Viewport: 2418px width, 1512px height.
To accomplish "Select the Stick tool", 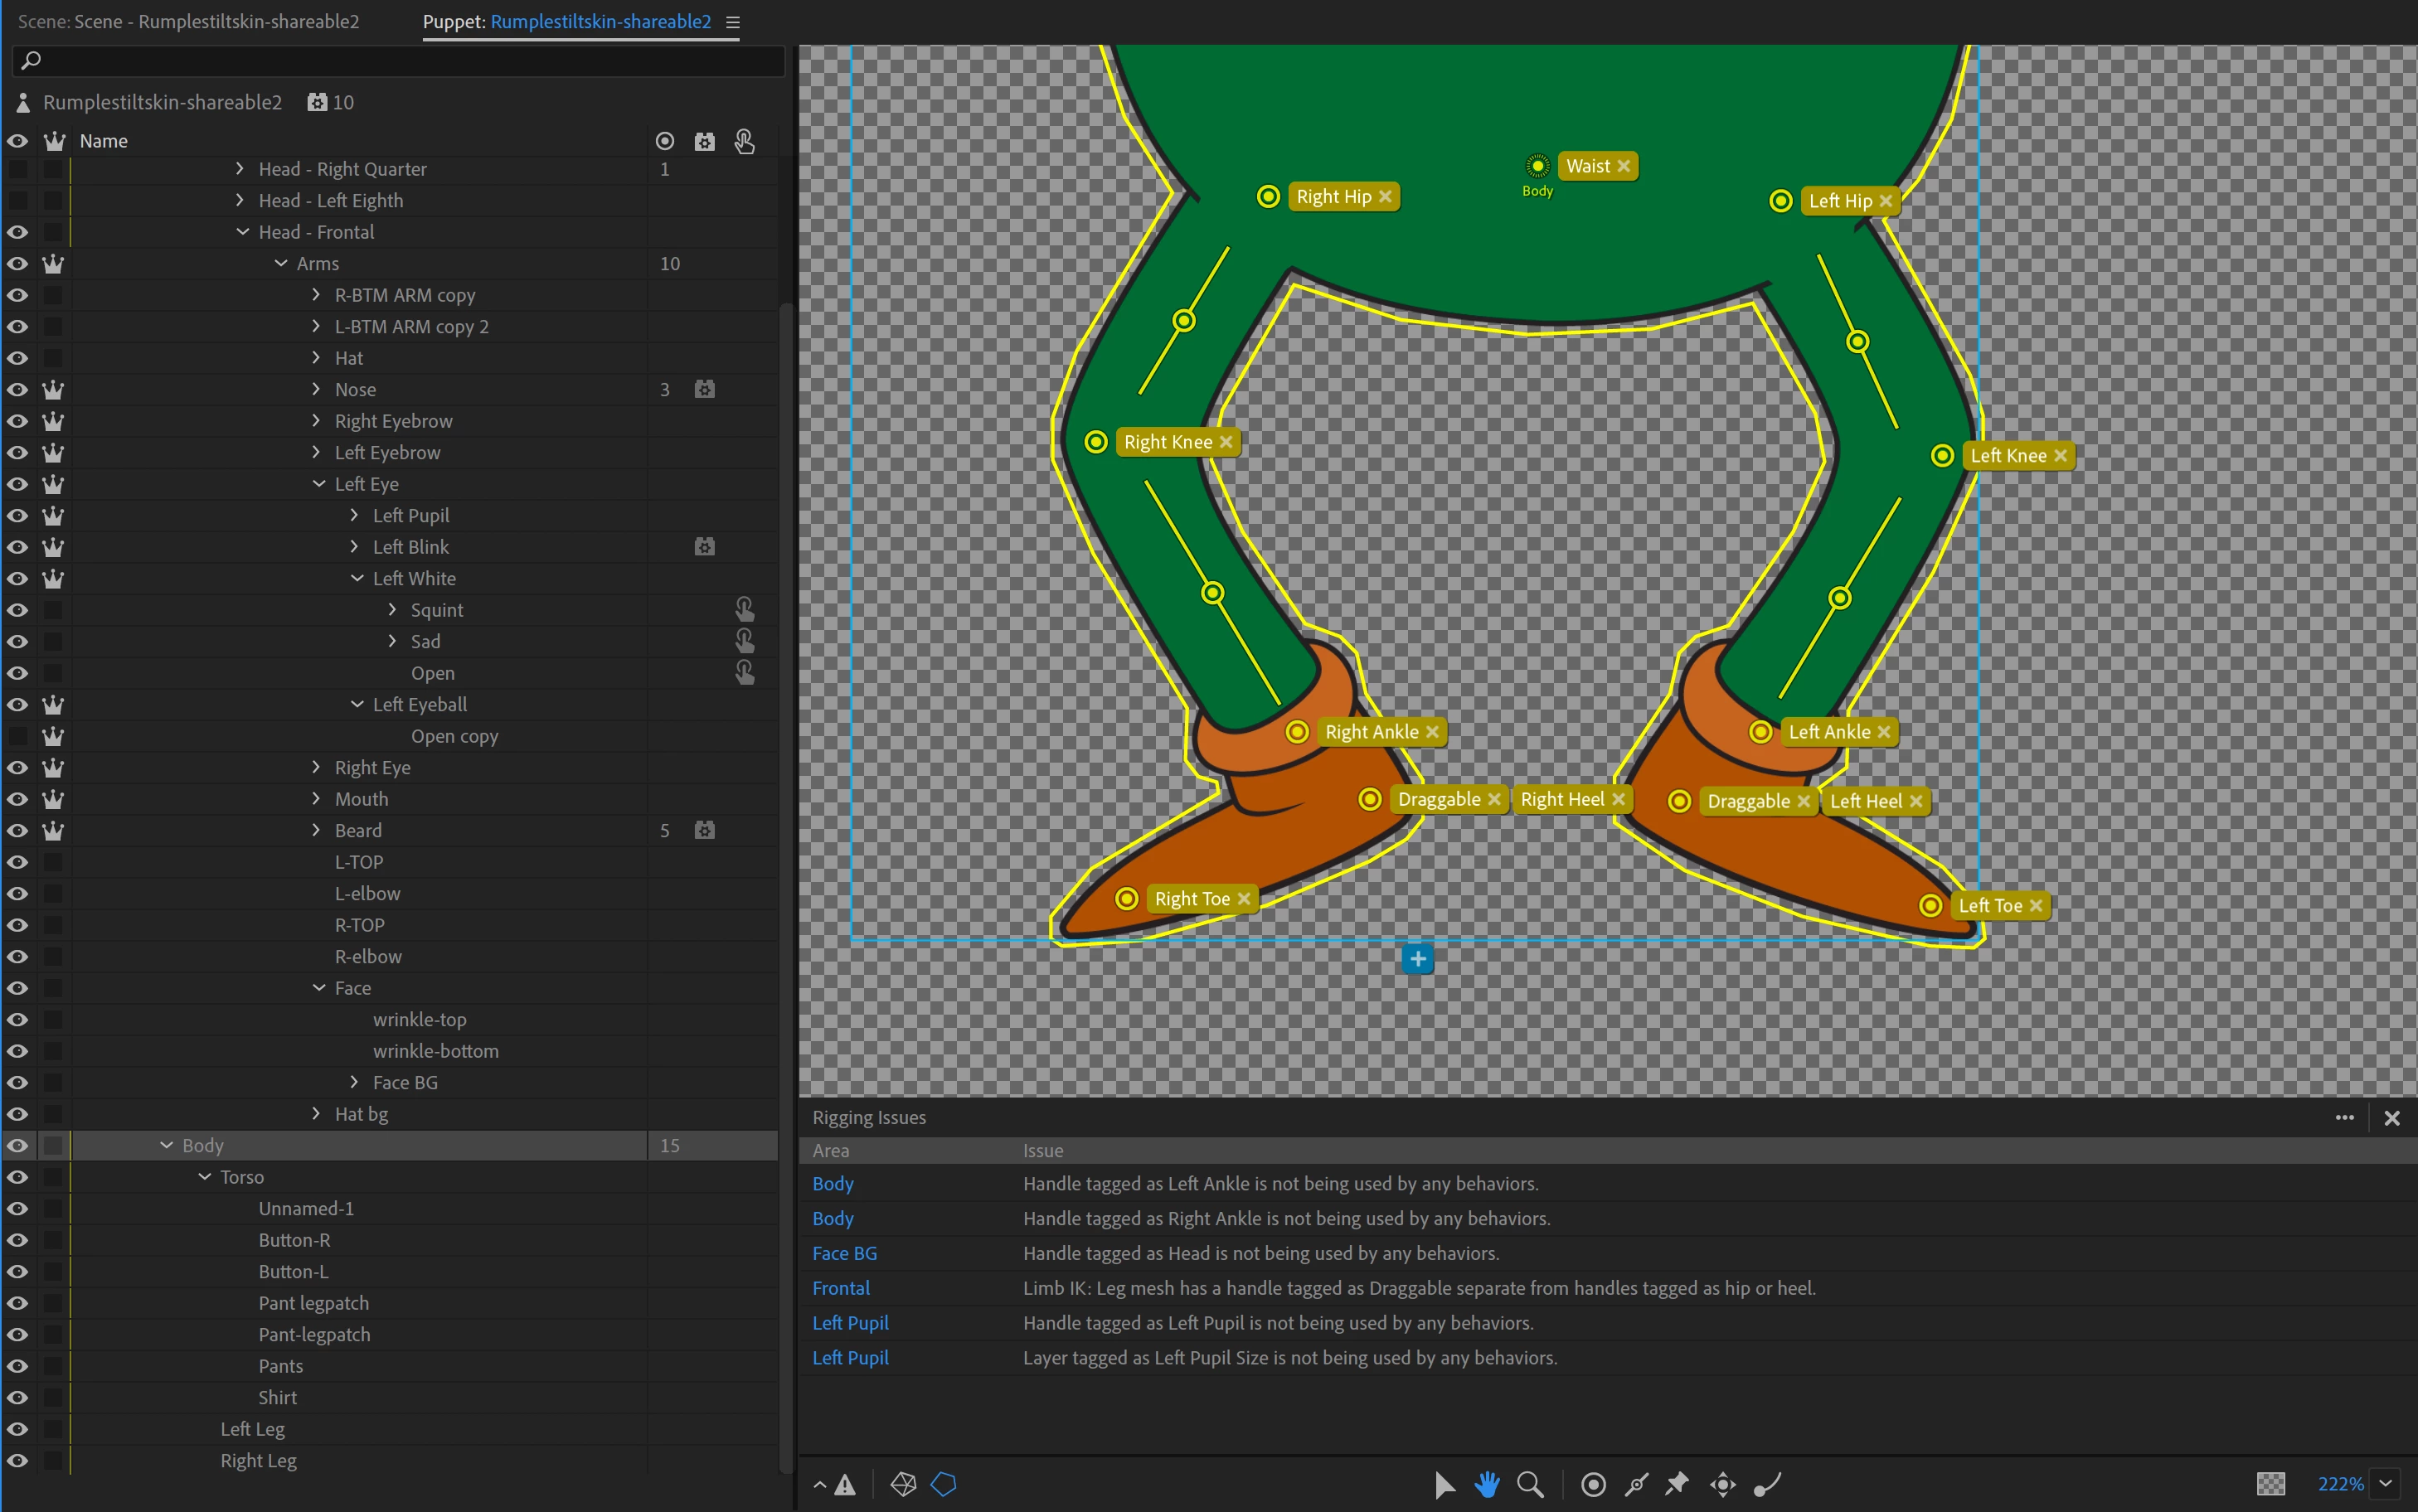I will [x=1636, y=1484].
